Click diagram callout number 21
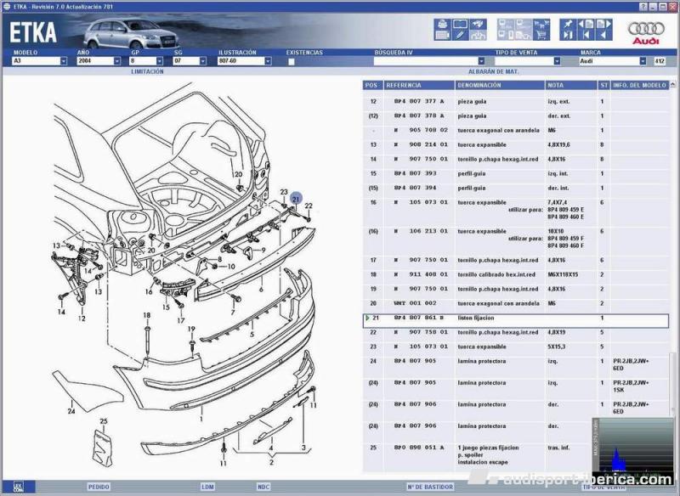680x496 pixels. click(296, 199)
